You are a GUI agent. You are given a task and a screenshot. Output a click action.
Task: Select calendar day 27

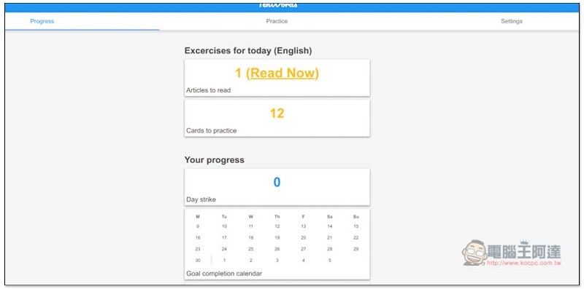click(x=303, y=249)
